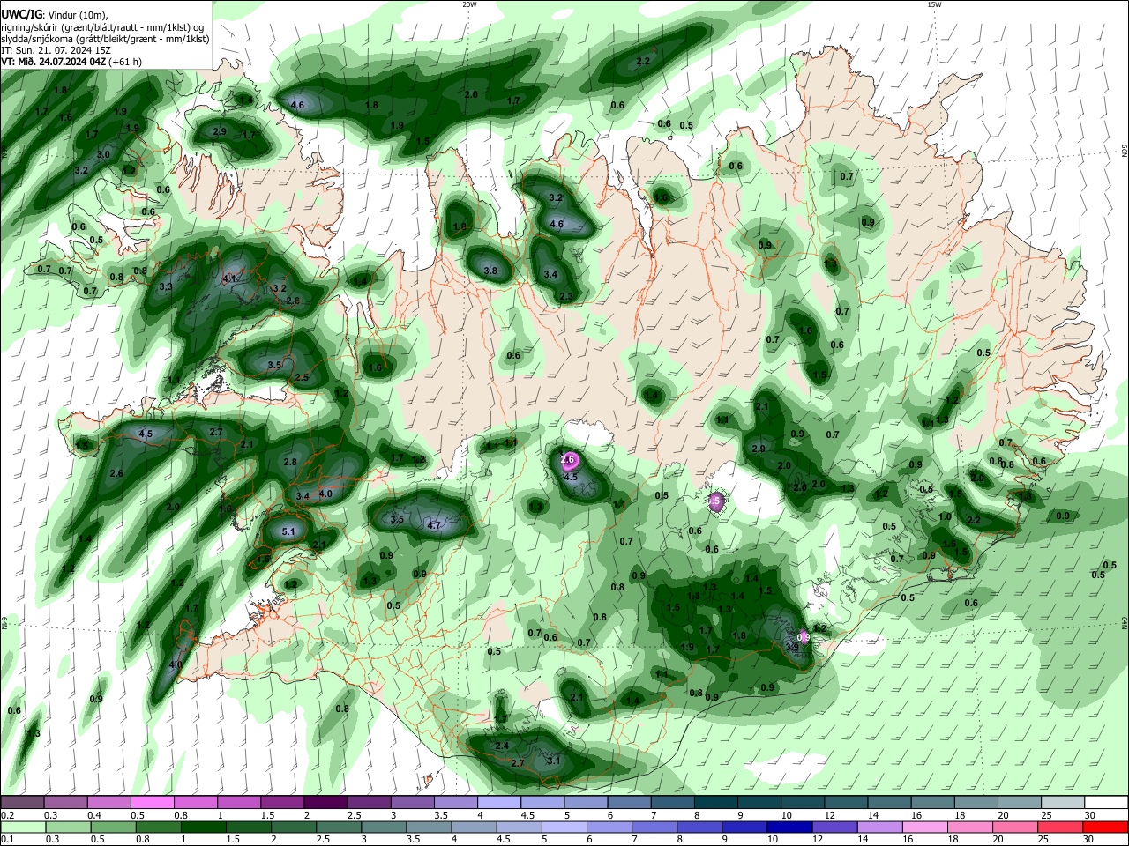Image resolution: width=1129 pixels, height=846 pixels.
Task: Pick the pale pink 16 swatch in lower scale
Action: tap(925, 827)
